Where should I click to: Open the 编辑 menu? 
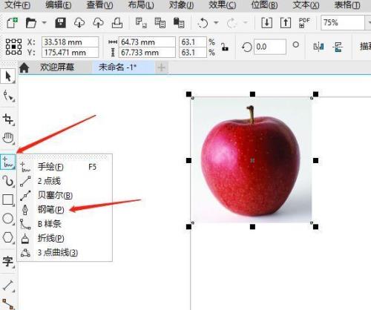pyautogui.click(x=59, y=5)
